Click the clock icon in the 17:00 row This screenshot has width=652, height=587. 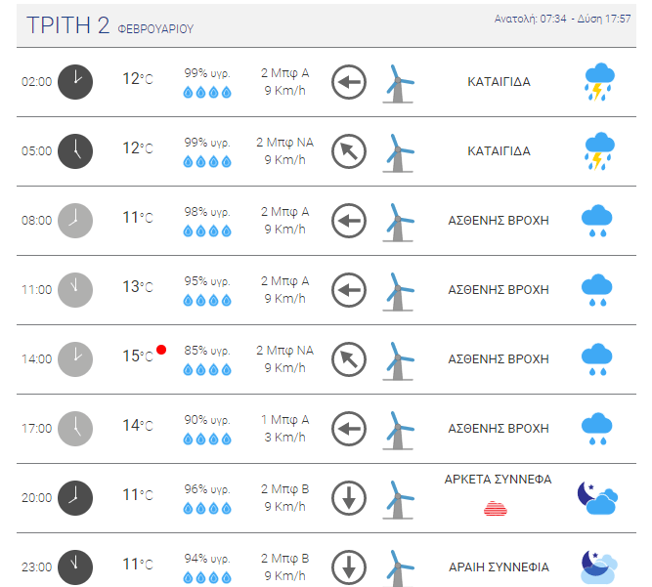75,429
